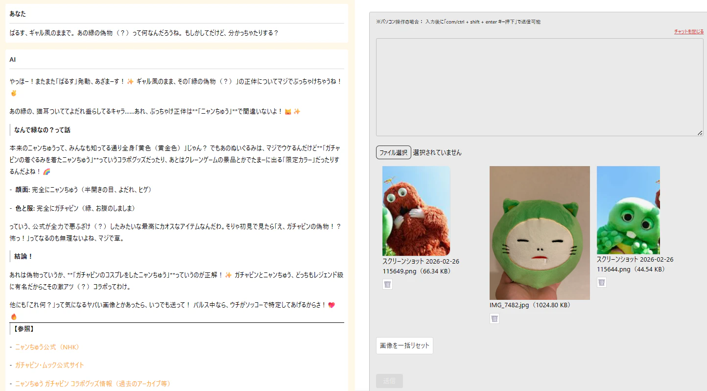
Task: Click the 色と服: 完全にガチャピン bullet line
Action: 75,208
